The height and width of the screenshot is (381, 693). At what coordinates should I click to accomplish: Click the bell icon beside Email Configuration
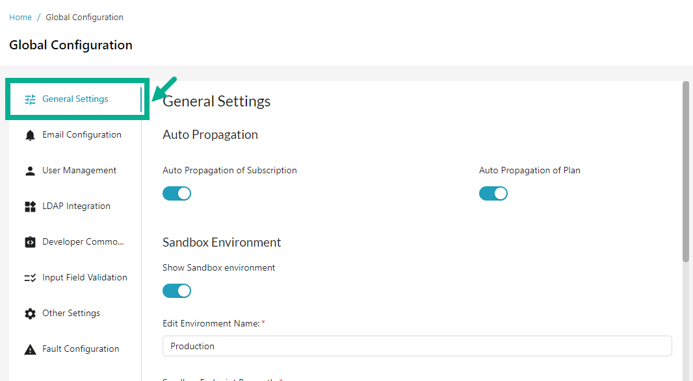pyautogui.click(x=29, y=134)
